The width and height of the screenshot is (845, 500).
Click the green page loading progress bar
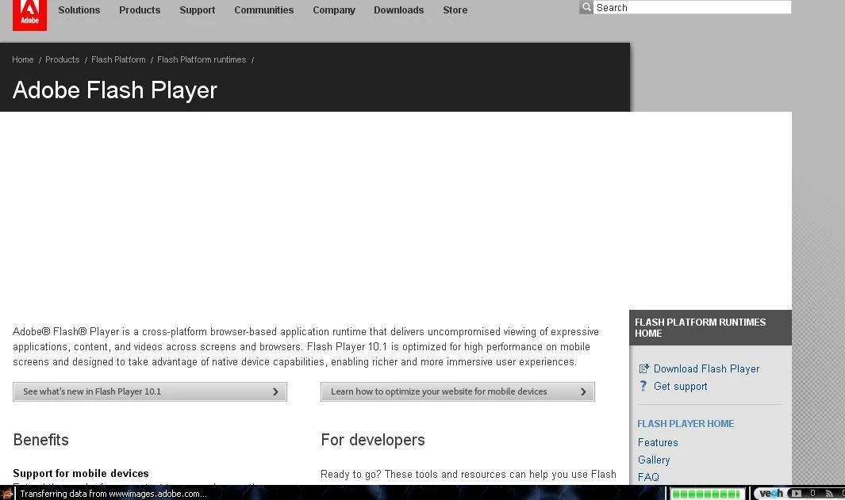click(706, 494)
